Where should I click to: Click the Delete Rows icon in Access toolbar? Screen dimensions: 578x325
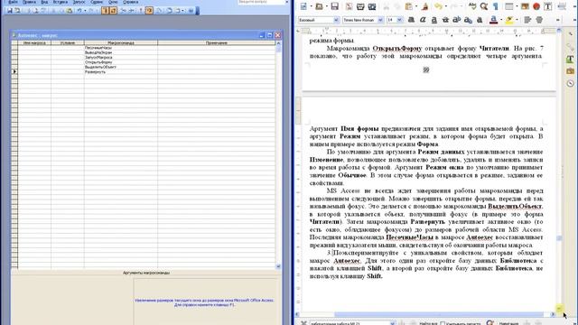131,11
